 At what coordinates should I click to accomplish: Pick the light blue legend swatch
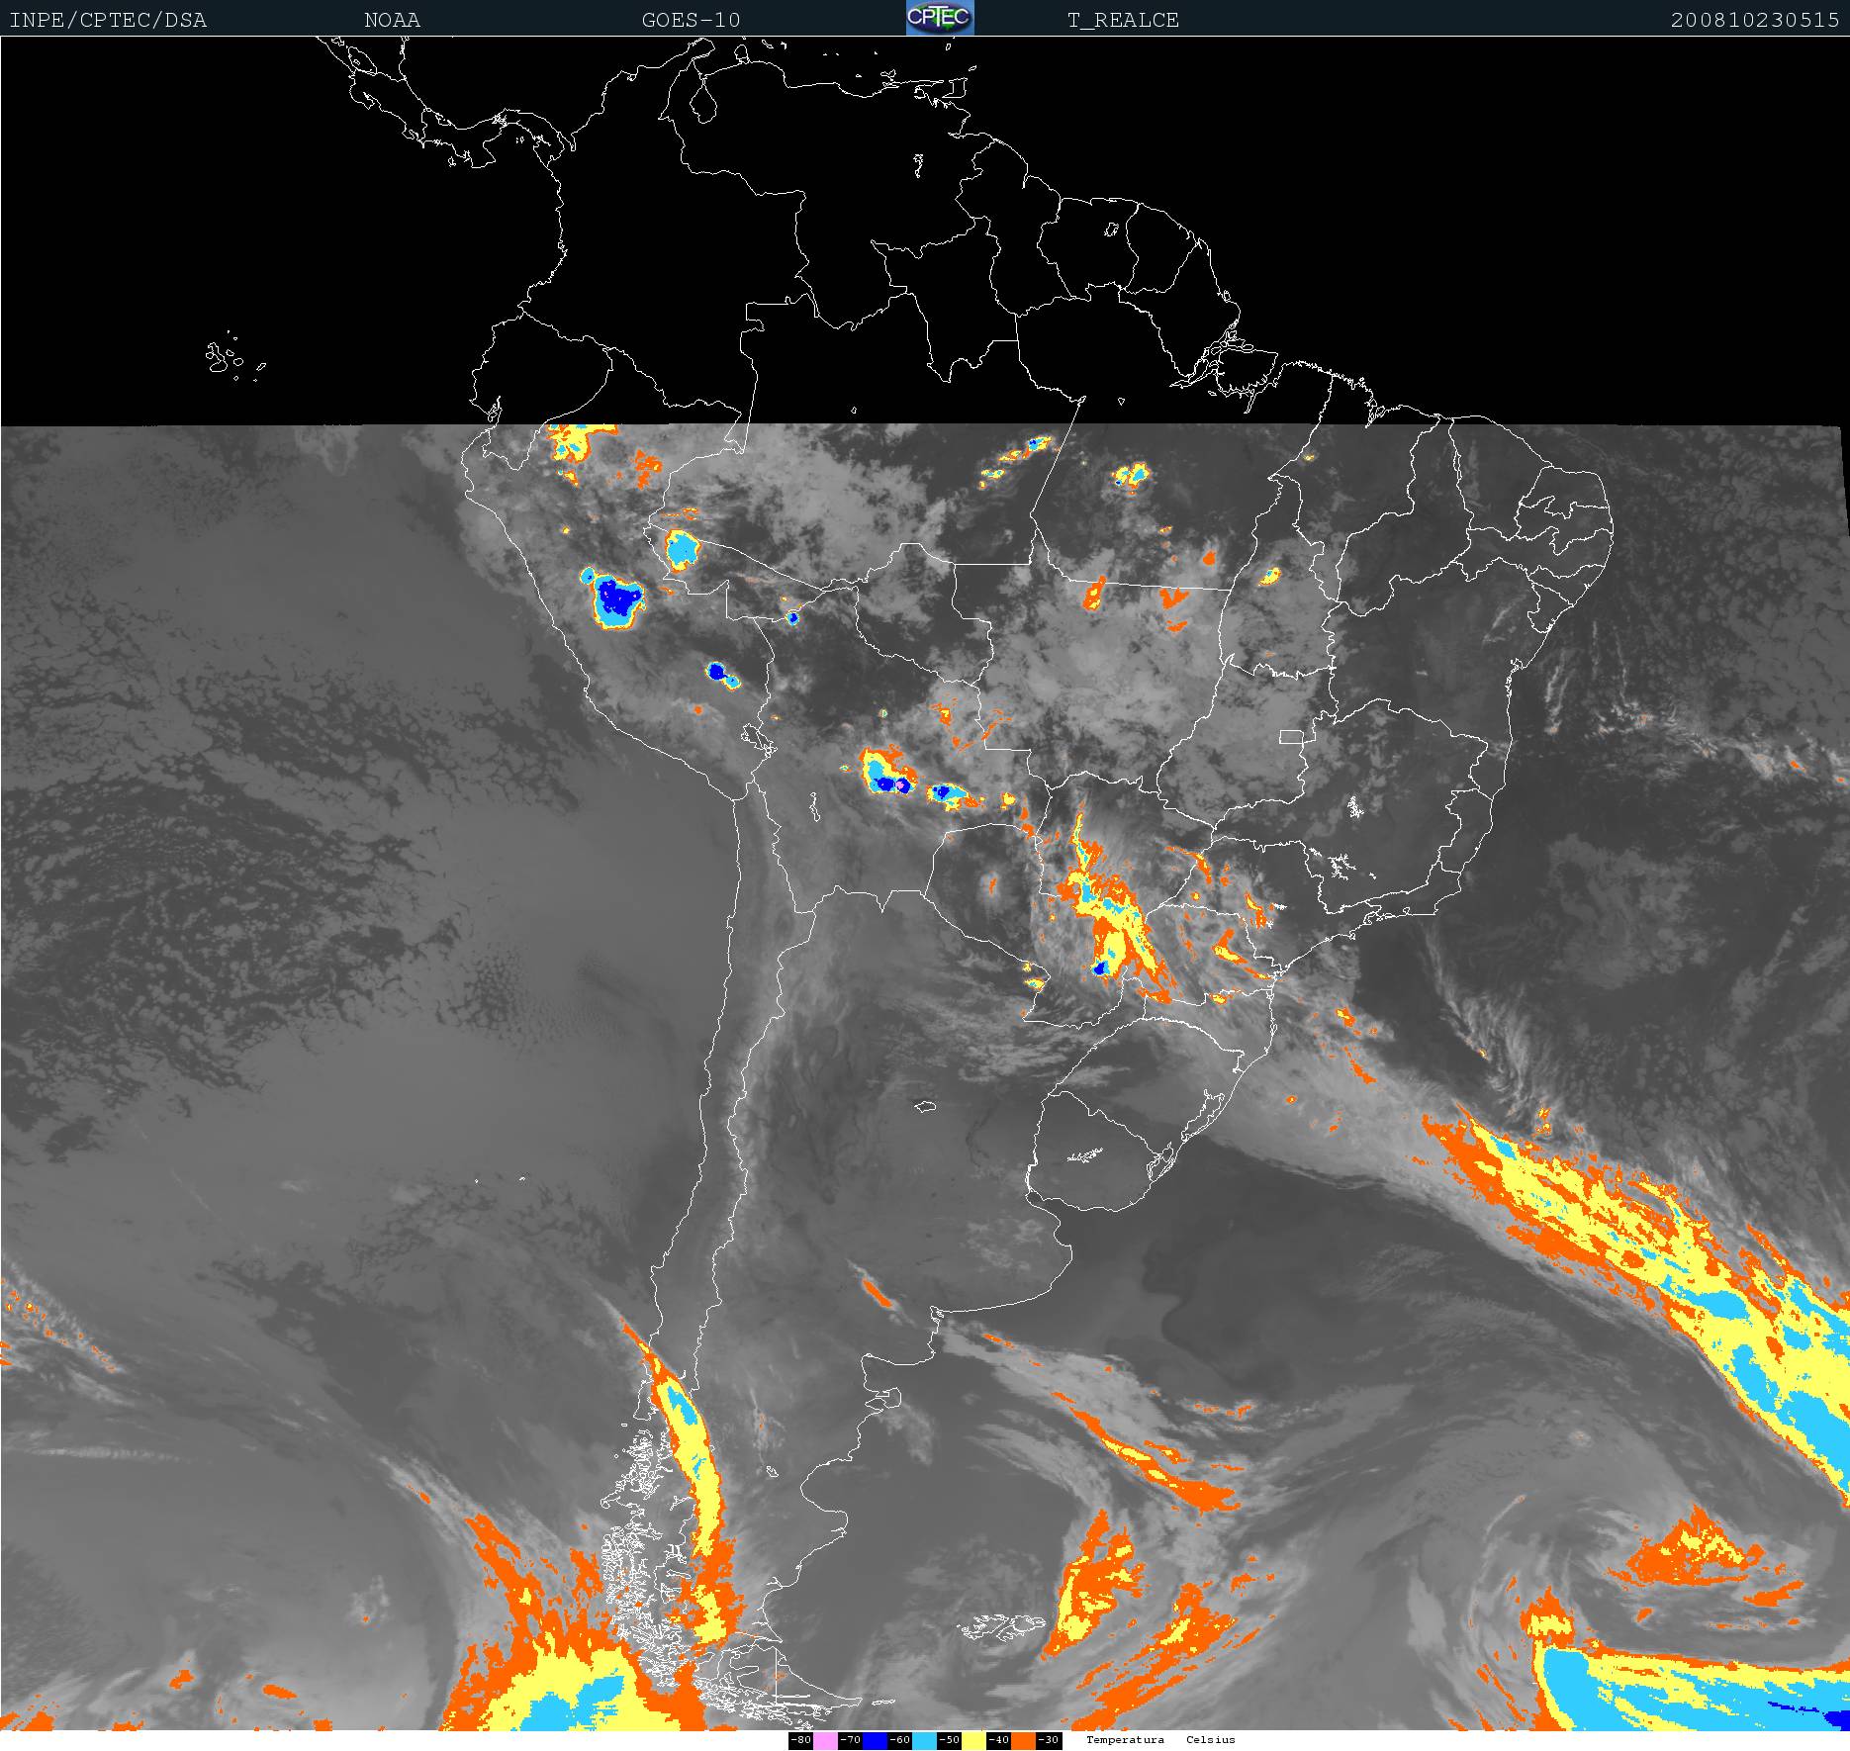(x=924, y=1740)
